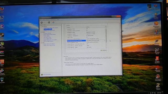
Task: Select Adjust desktop color settings task
Action: (x=50, y=34)
